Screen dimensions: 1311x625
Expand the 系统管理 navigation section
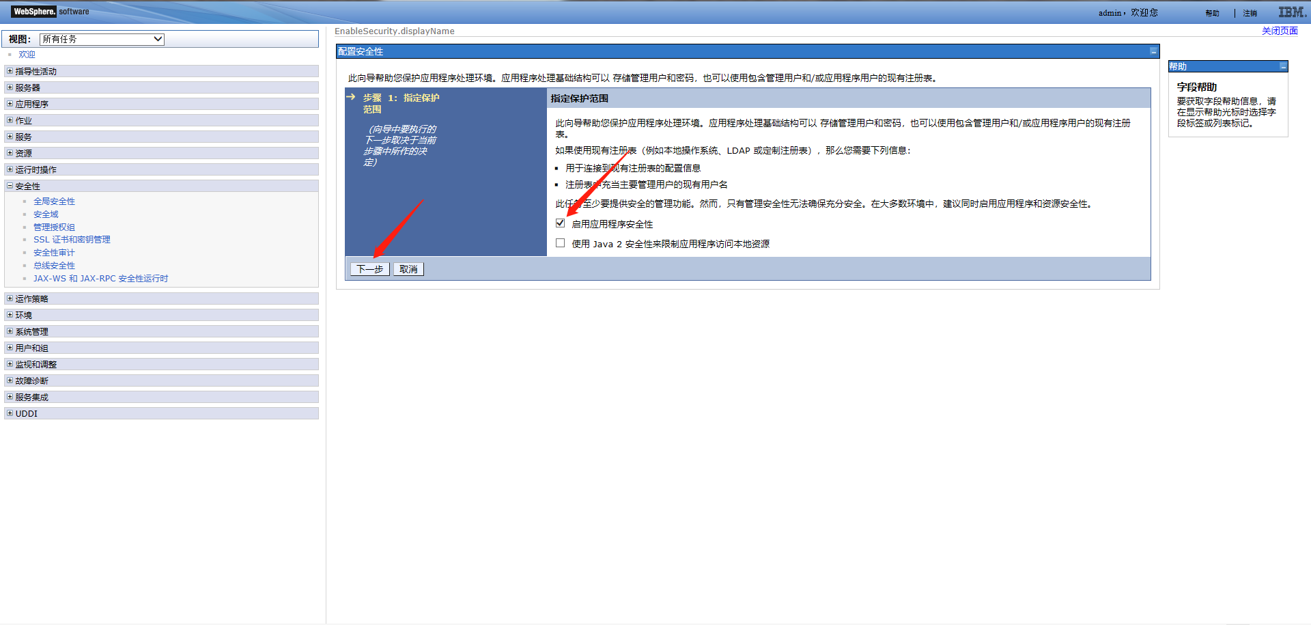click(x=10, y=331)
